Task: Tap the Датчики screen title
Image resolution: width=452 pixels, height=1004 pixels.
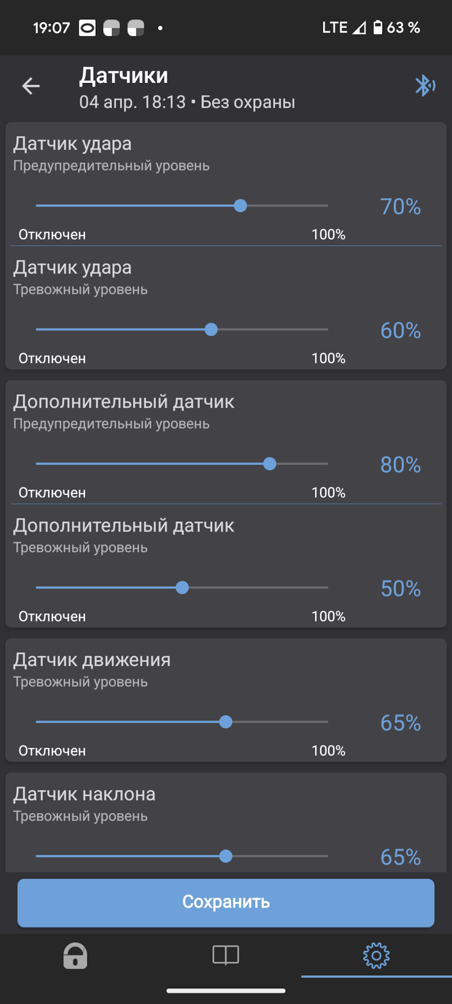Action: (124, 76)
